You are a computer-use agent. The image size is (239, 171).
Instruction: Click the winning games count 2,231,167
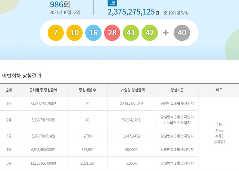[87, 163]
